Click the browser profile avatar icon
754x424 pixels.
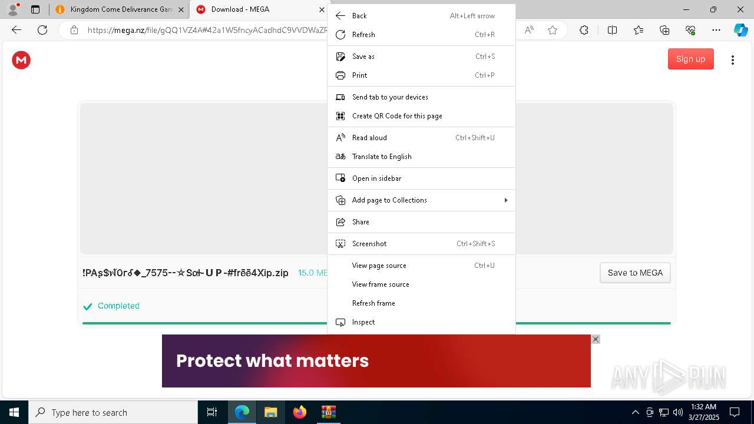point(13,9)
